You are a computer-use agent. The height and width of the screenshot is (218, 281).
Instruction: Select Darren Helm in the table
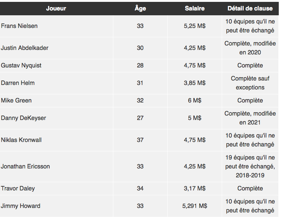pyautogui.click(x=18, y=83)
